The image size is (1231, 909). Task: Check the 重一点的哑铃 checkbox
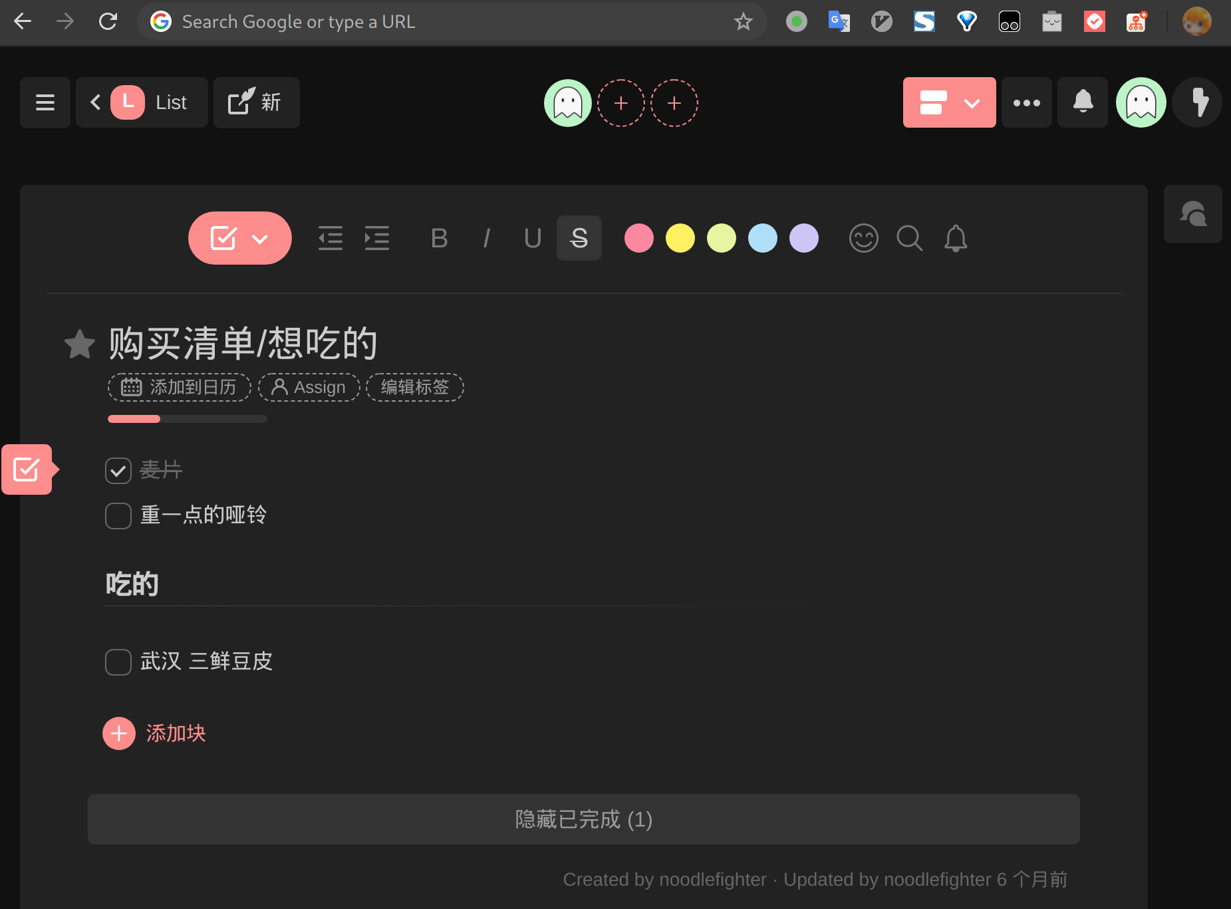tap(118, 515)
